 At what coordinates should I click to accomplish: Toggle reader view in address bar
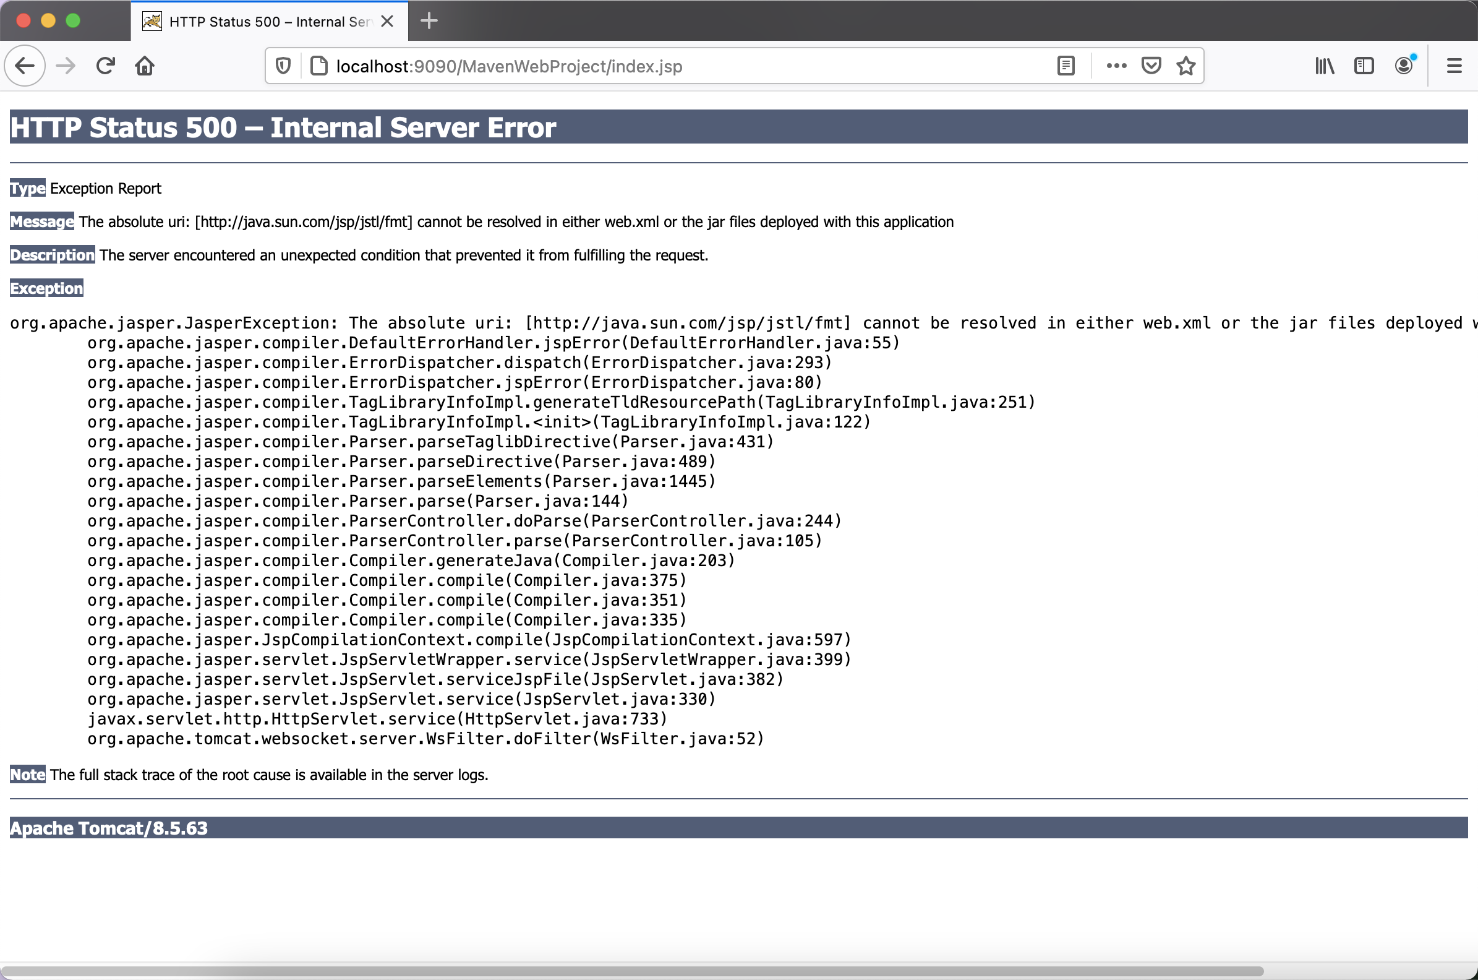tap(1066, 66)
